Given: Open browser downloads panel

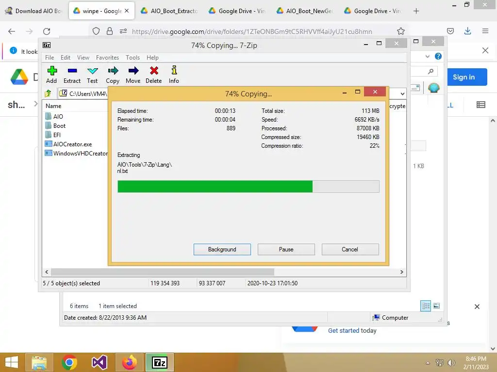Looking at the screenshot, I should tap(467, 31).
